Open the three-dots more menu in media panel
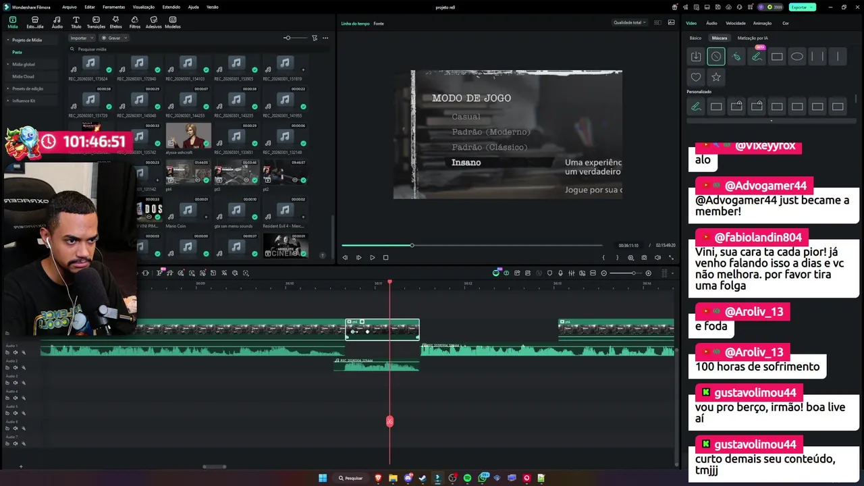 pyautogui.click(x=325, y=38)
